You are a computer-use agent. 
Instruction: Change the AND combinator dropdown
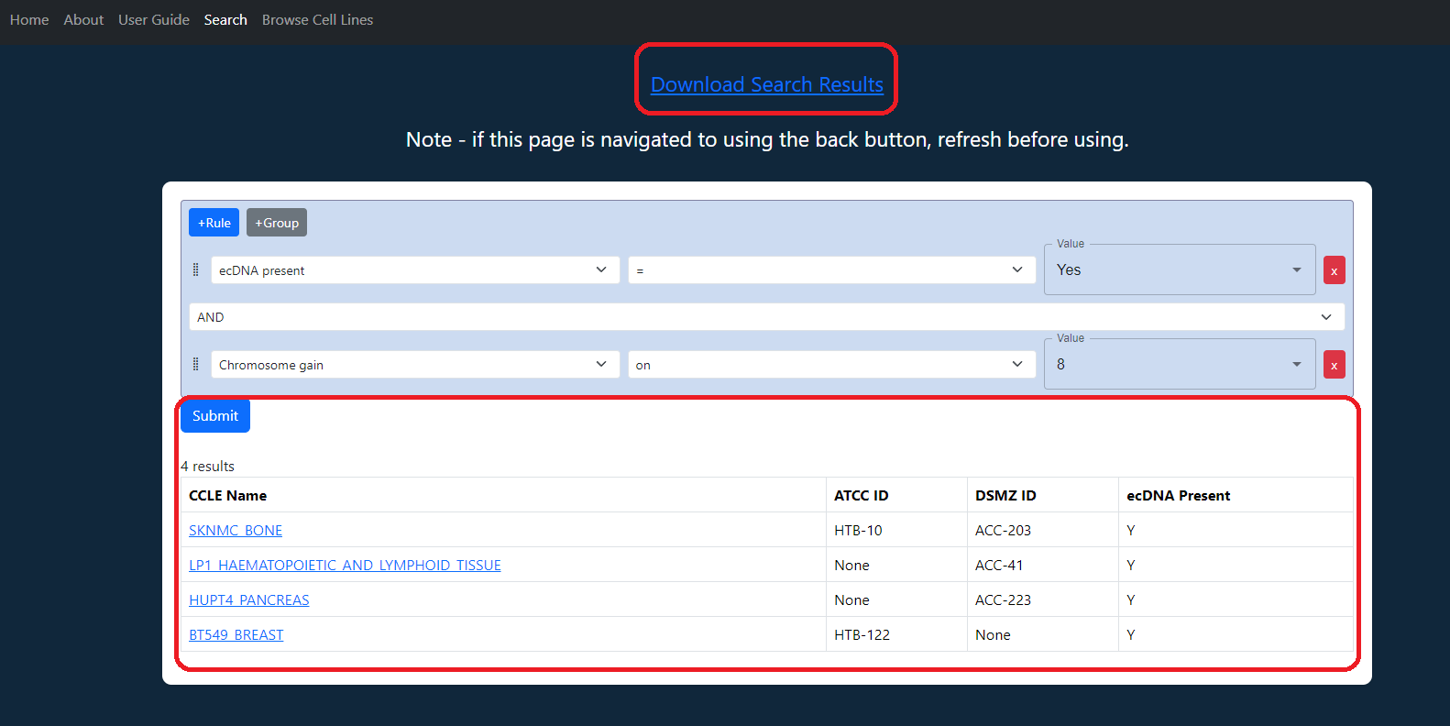click(767, 317)
